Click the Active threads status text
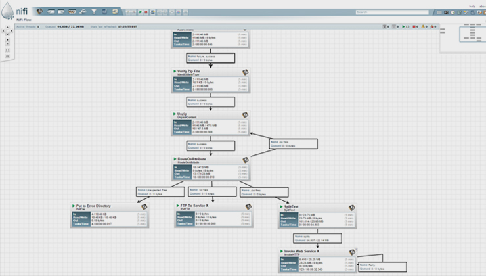The height and width of the screenshot is (276, 486). coord(28,27)
